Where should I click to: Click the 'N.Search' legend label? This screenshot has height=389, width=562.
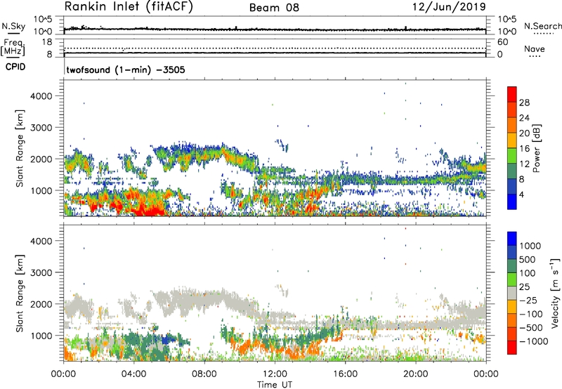542,26
